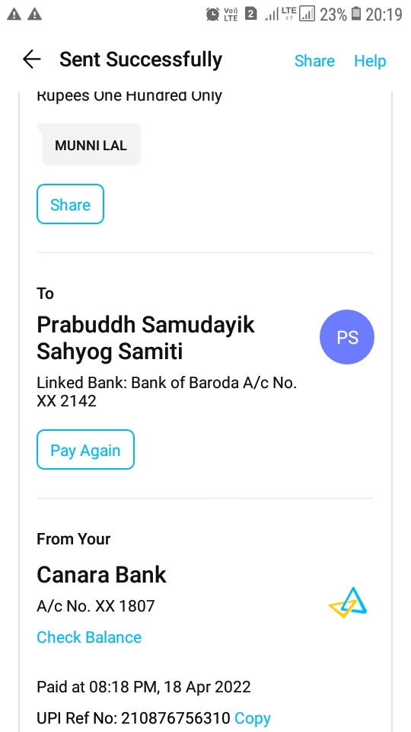Open Share in the top bar
The width and height of the screenshot is (411, 732).
click(x=314, y=61)
